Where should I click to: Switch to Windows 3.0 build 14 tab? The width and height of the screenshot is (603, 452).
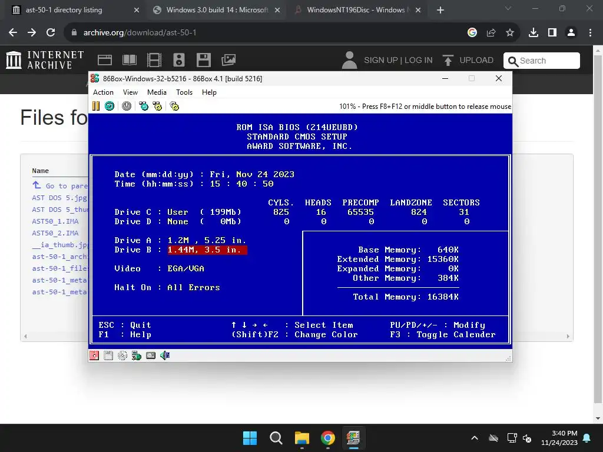click(x=217, y=10)
